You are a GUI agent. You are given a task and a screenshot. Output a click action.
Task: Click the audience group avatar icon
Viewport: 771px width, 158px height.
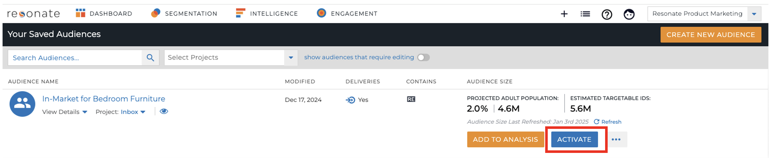[22, 104]
